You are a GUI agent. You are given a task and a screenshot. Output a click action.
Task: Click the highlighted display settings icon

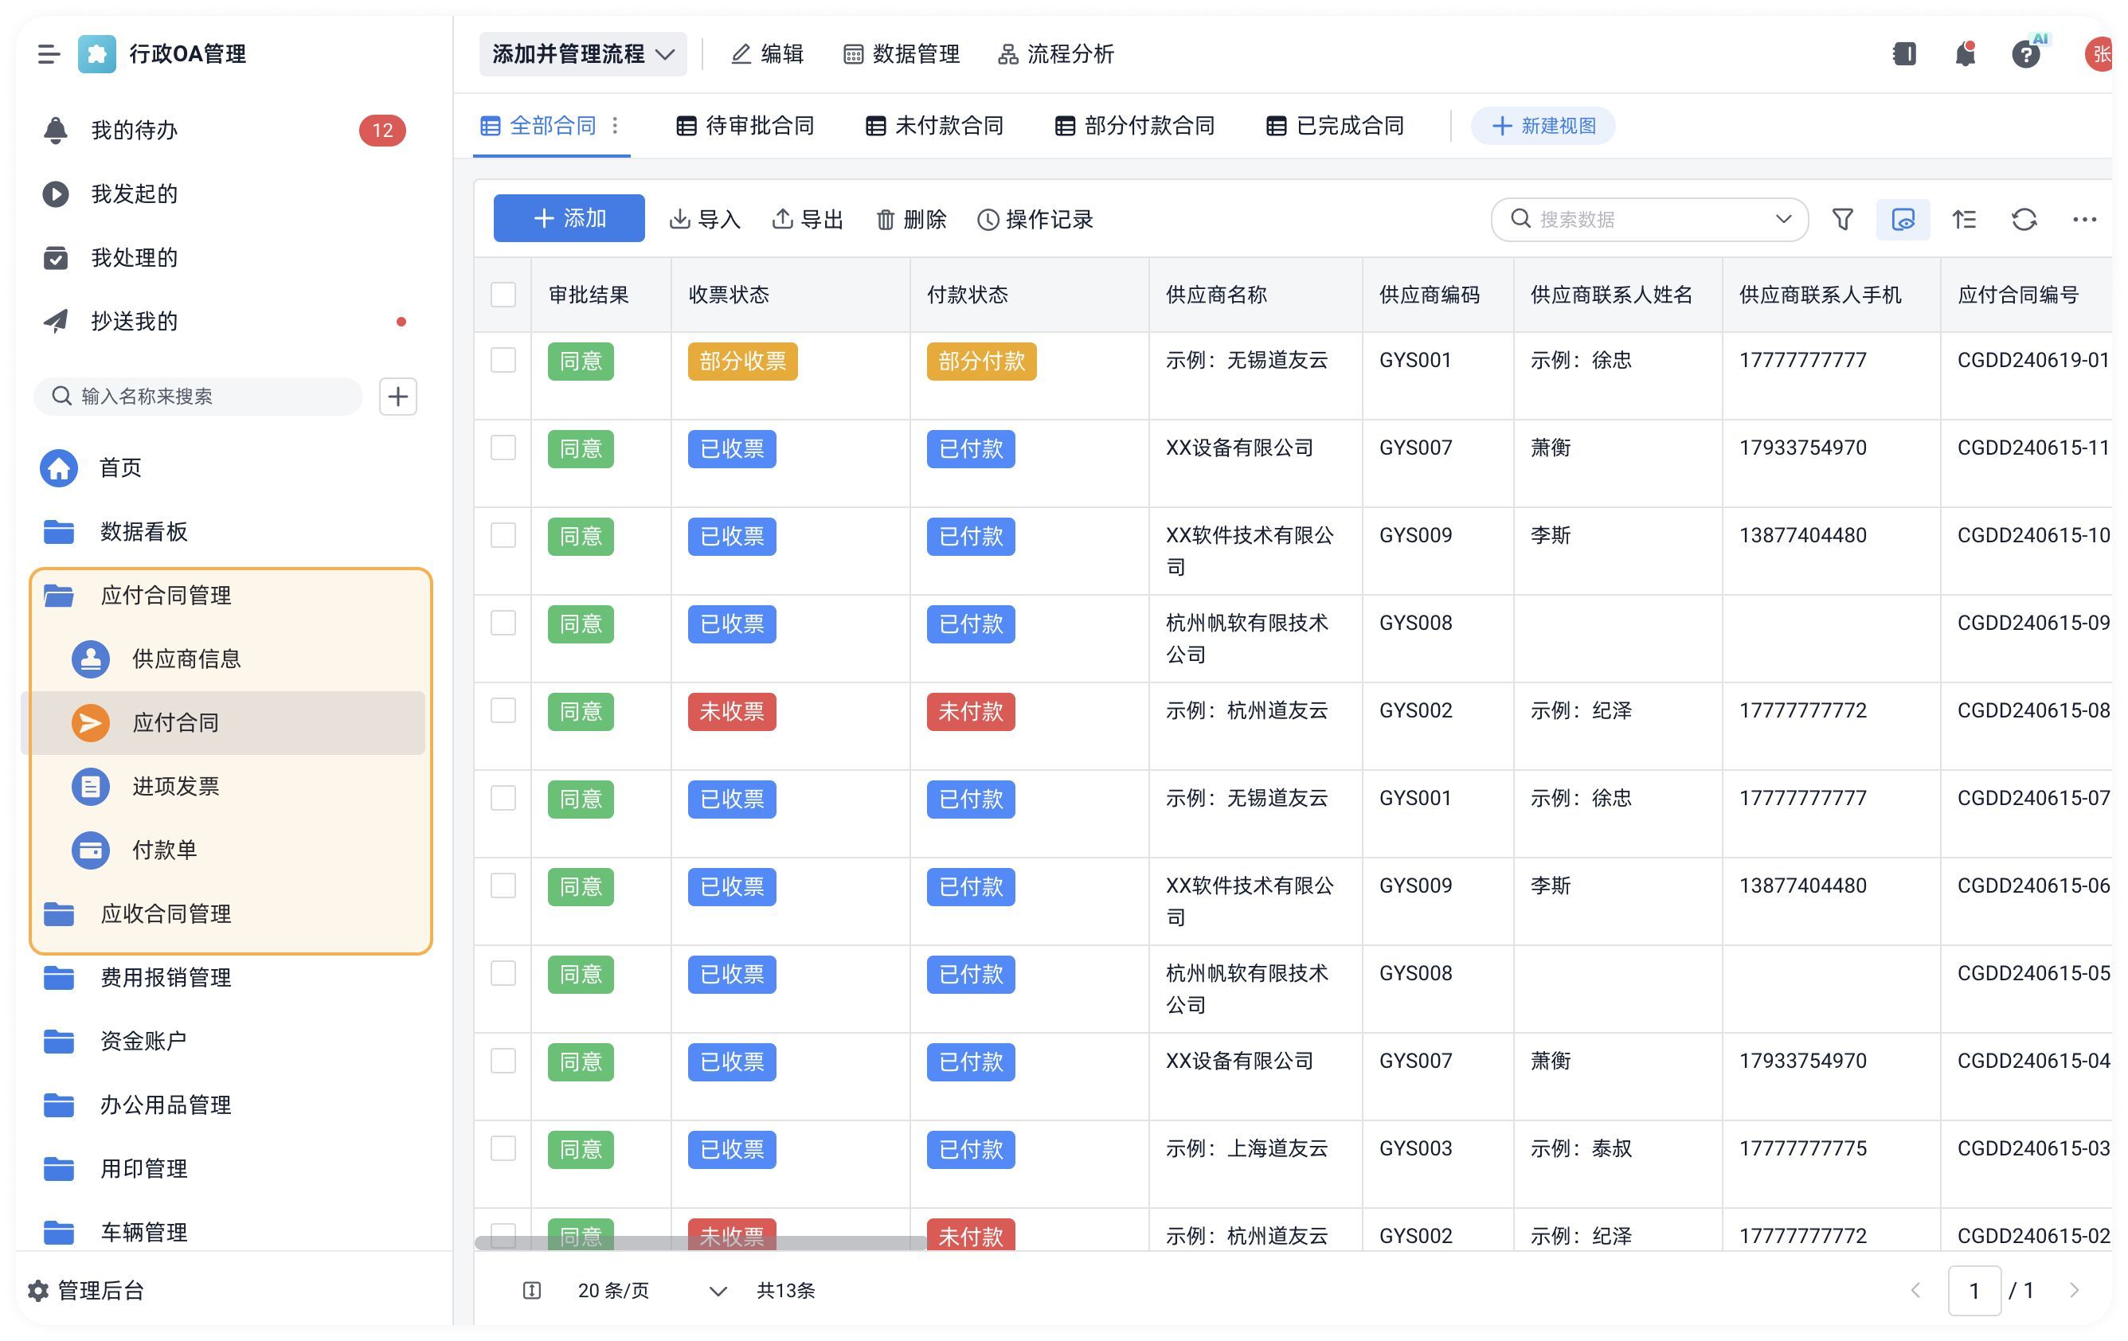[x=1903, y=219]
